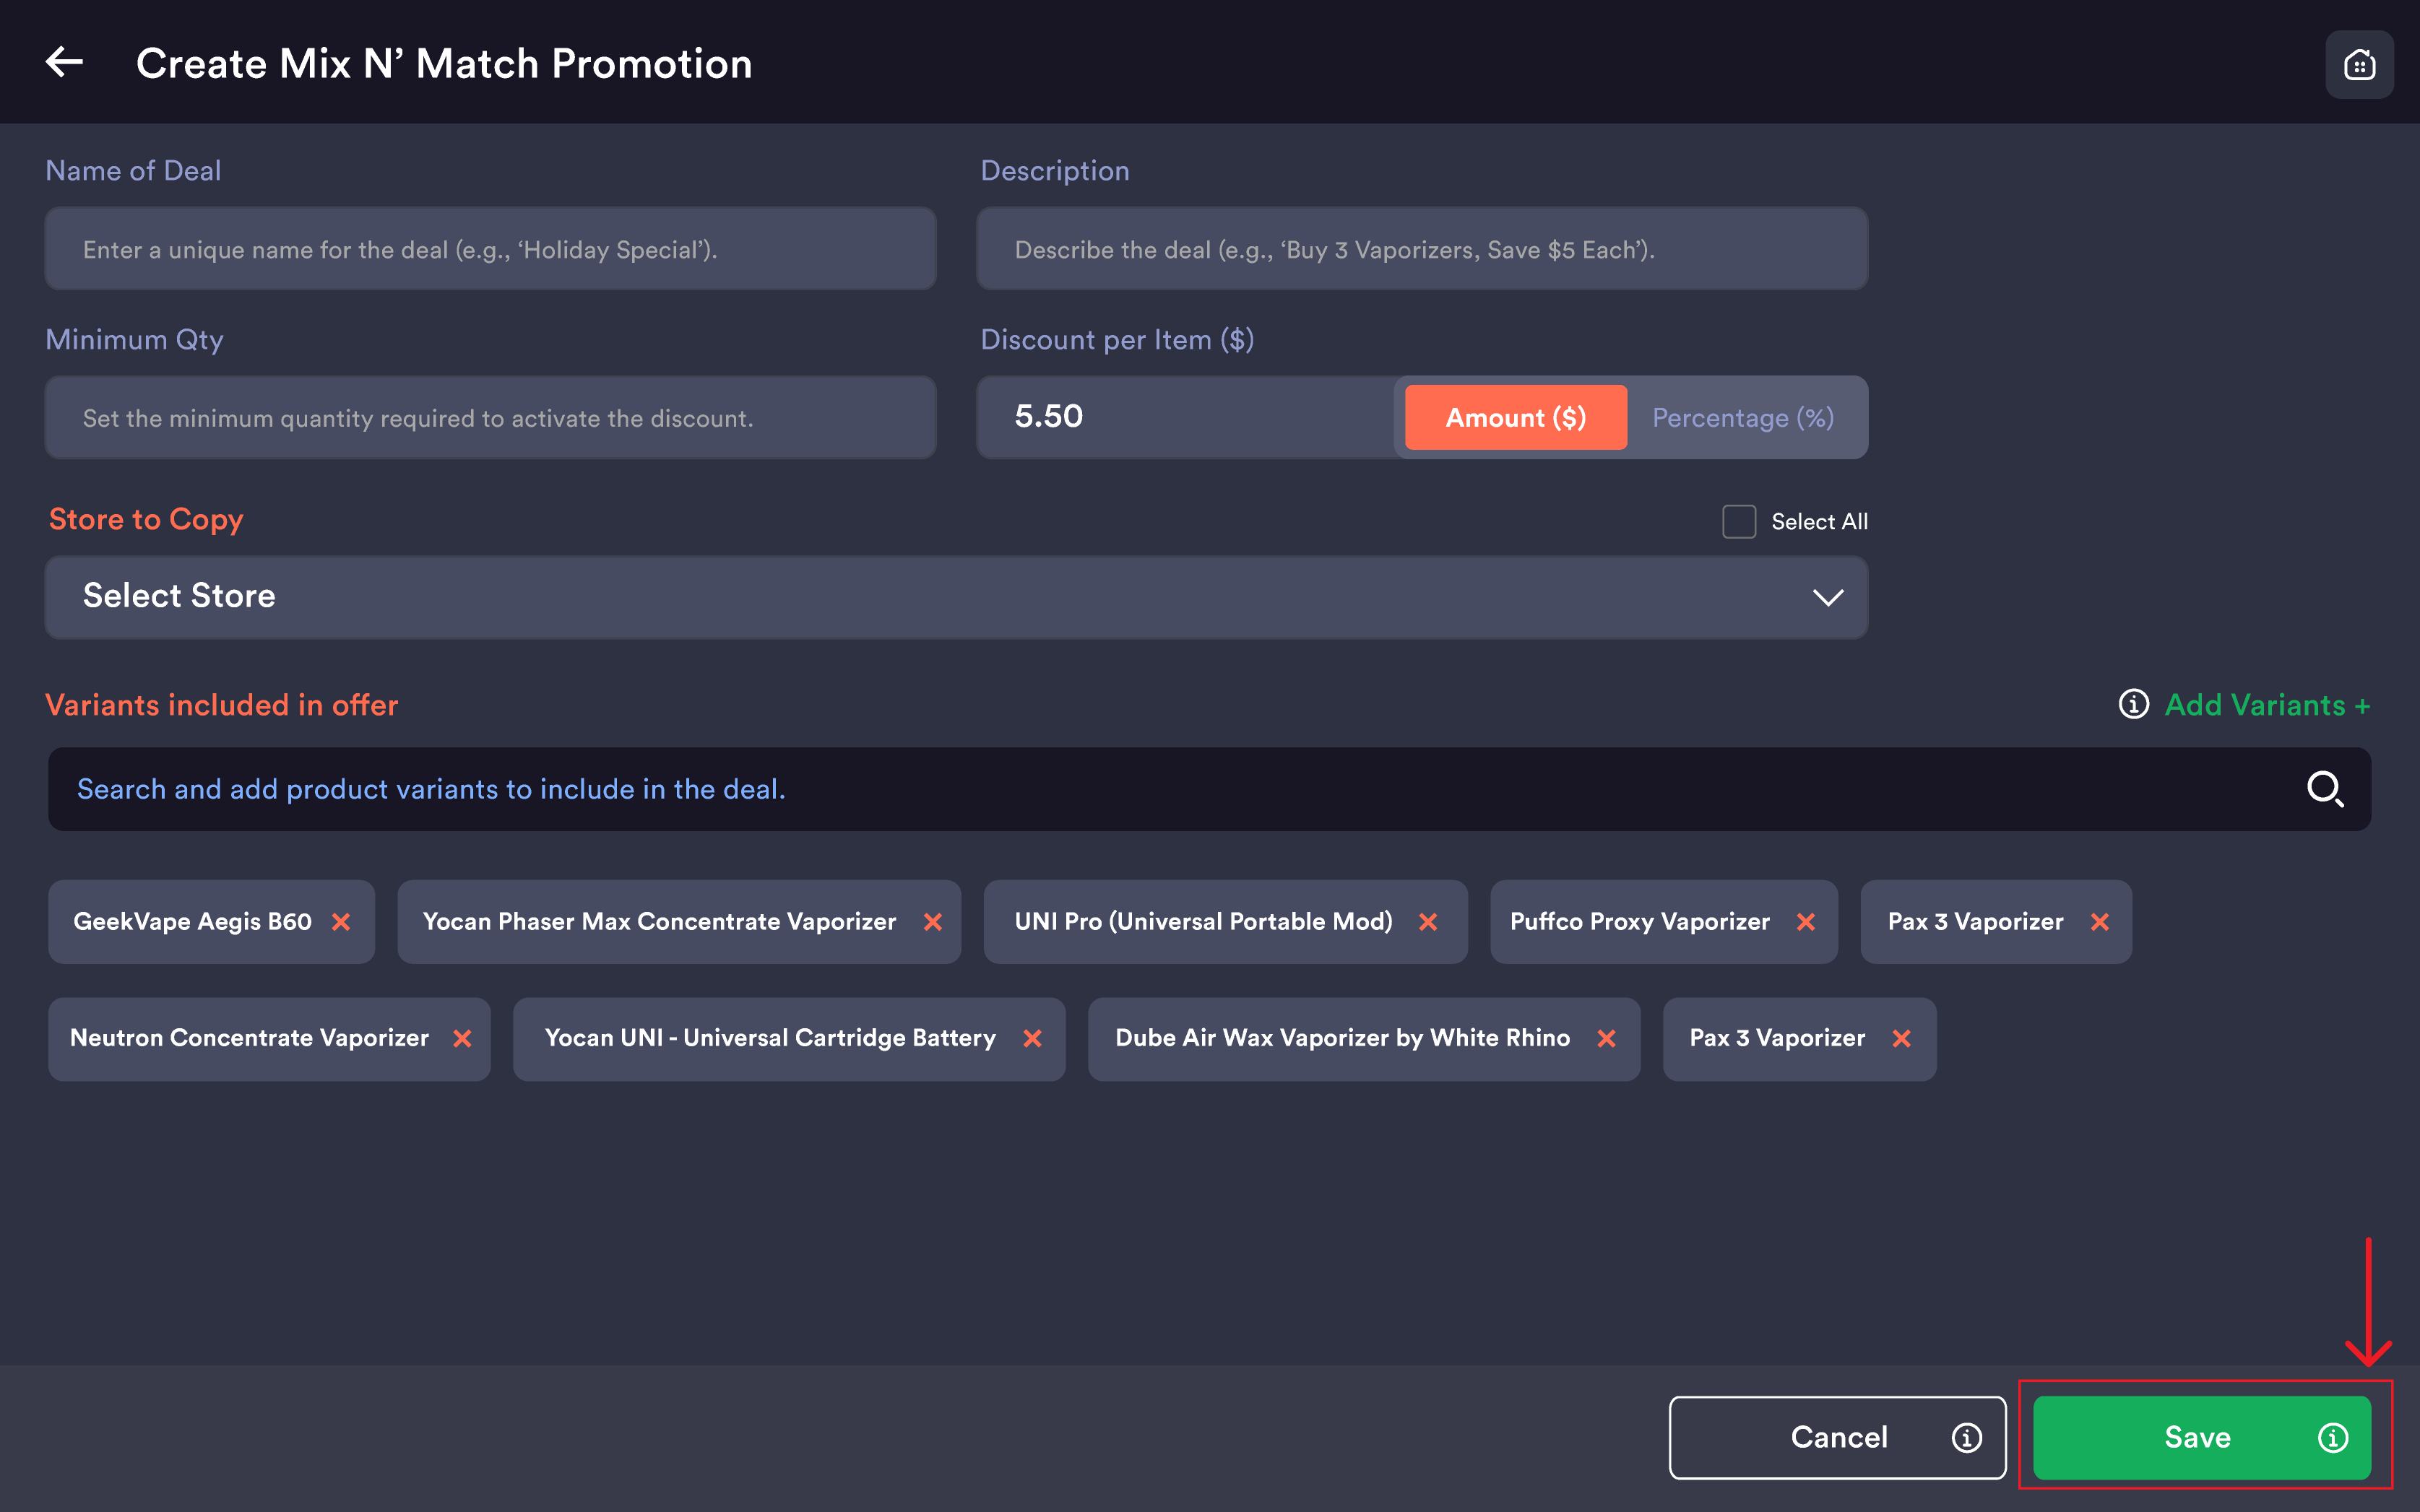Remove Neutron Concentrate Vaporizer variant

coord(462,1039)
